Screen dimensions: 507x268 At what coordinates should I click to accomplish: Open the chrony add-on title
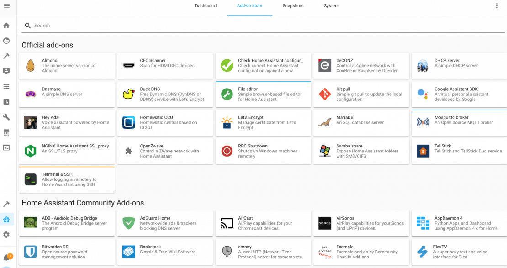pos(245,247)
